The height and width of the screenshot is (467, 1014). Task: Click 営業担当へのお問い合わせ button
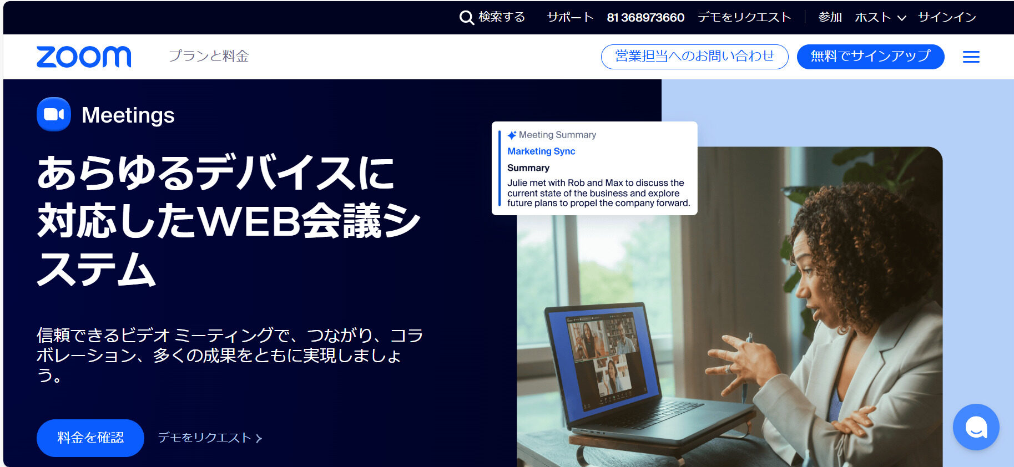694,57
